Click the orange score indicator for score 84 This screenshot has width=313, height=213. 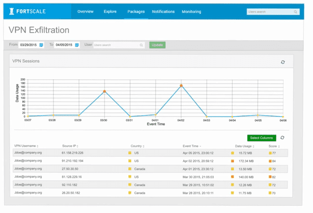click(x=270, y=161)
